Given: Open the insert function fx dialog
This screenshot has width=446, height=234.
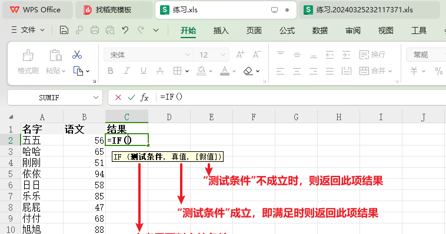Looking at the screenshot, I should 144,97.
